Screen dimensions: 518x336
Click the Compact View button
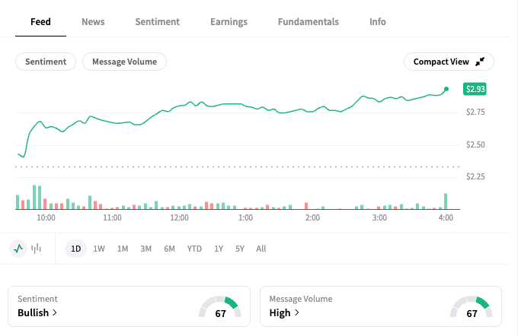click(449, 62)
